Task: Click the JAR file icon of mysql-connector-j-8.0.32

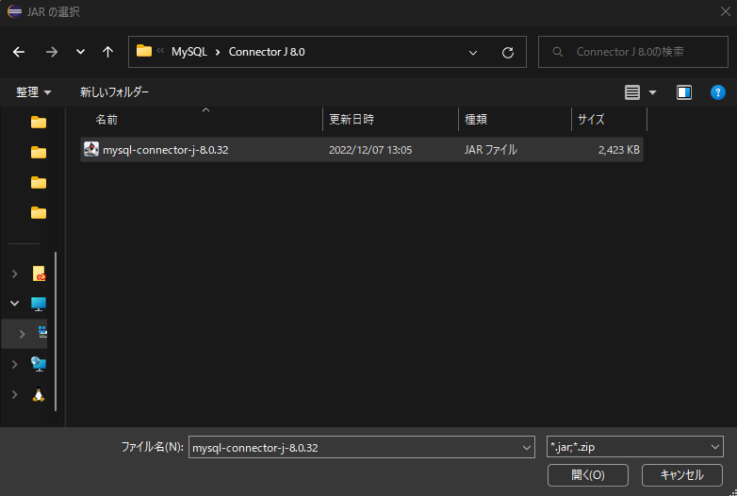Action: tap(91, 149)
